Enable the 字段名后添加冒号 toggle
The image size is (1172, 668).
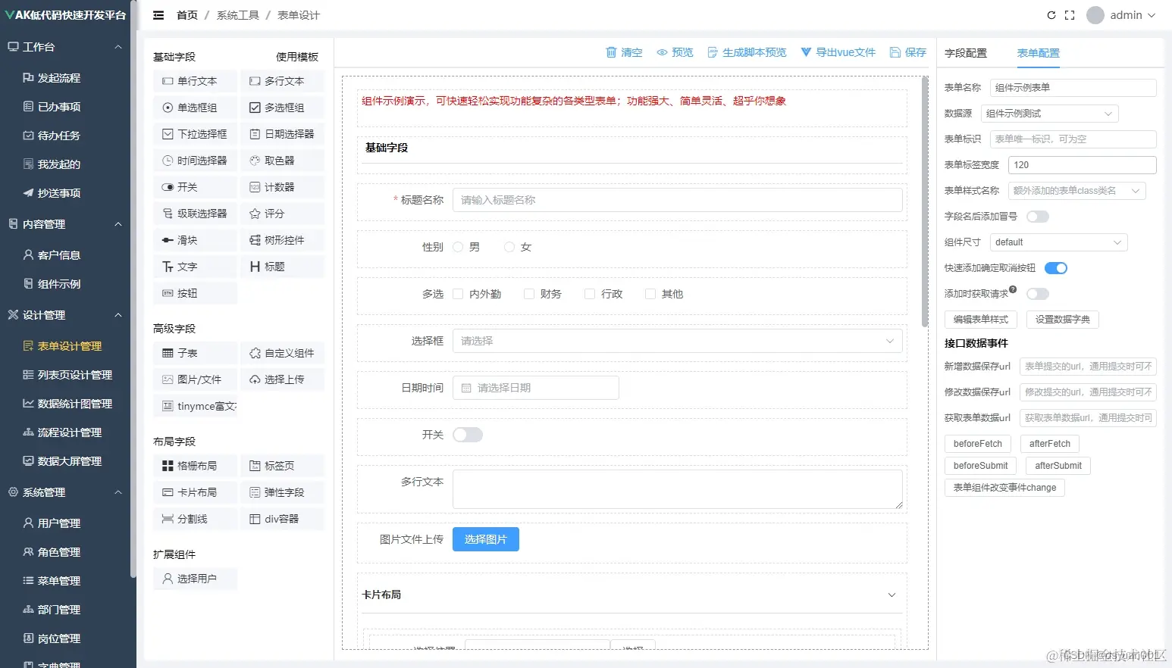[1037, 216]
